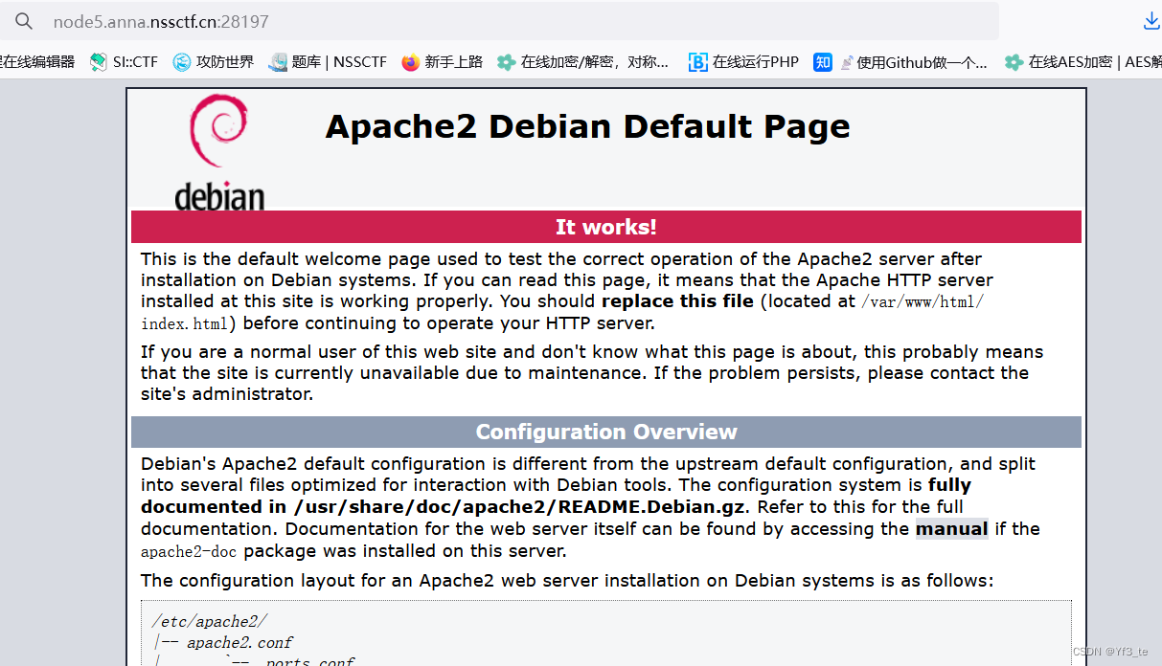The height and width of the screenshot is (666, 1162).
Task: Open the 题库 | NSSCTF bookmark
Action: [328, 62]
